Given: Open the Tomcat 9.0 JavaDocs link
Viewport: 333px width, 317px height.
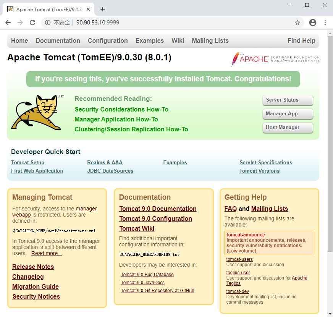Looking at the screenshot, I should point(143,283).
